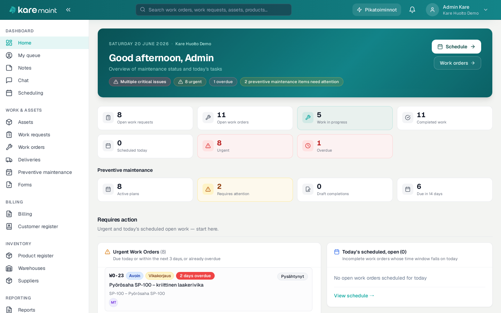Click the Vikakorjaus tag on WO-23
This screenshot has width=501, height=313.
point(160,276)
